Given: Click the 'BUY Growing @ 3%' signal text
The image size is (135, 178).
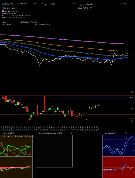Looking at the screenshot, I should coord(42,24).
